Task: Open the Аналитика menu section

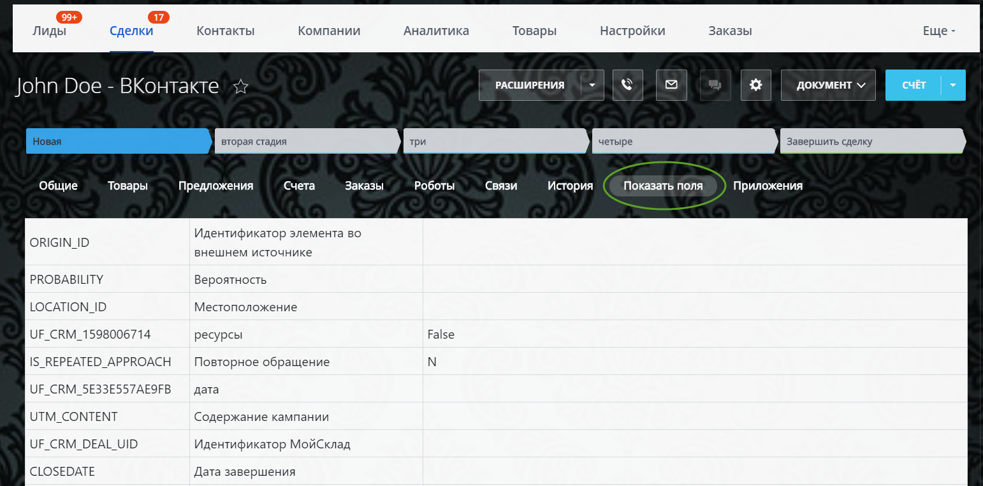Action: [436, 31]
